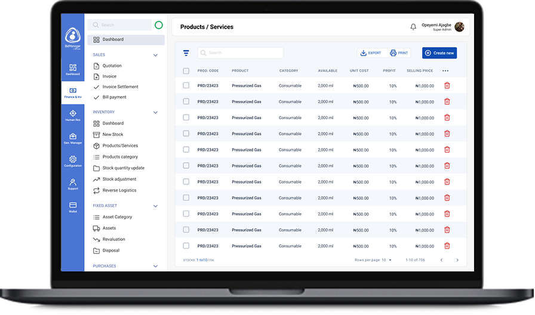This screenshot has width=535, height=315.
Task: Open the Wallet sidebar icon
Action: 73,207
